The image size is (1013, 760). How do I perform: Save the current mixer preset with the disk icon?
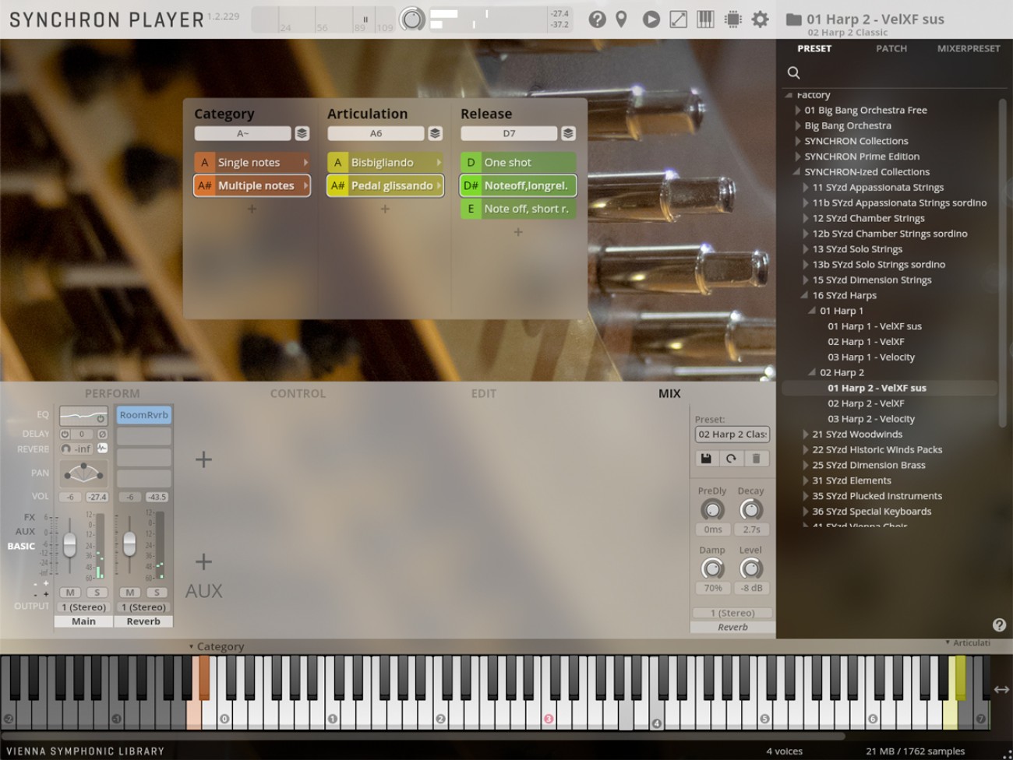click(706, 459)
